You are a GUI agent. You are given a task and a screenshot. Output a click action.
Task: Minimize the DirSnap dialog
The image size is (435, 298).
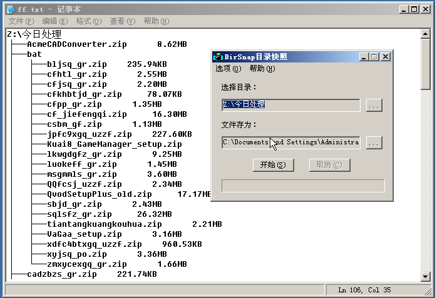(x=364, y=57)
